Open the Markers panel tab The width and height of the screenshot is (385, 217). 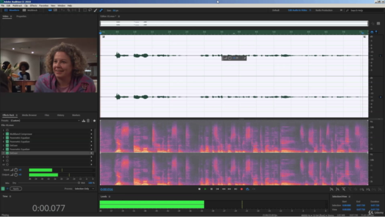(76, 115)
